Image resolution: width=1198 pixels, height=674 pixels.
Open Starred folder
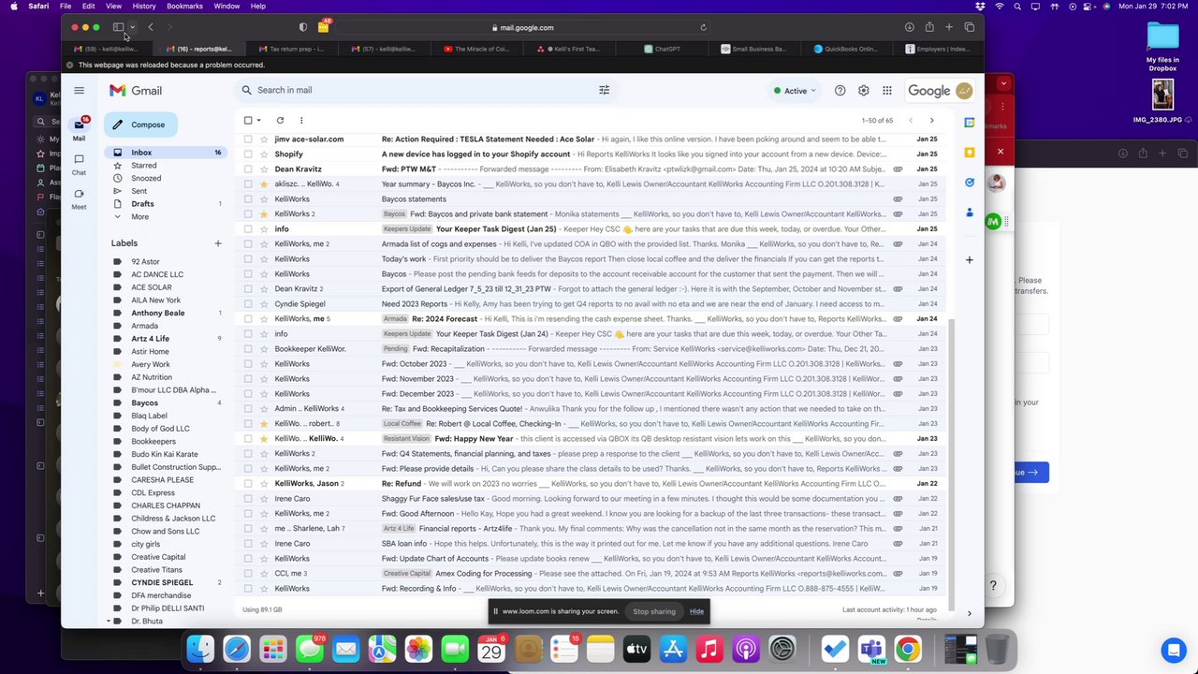(143, 165)
